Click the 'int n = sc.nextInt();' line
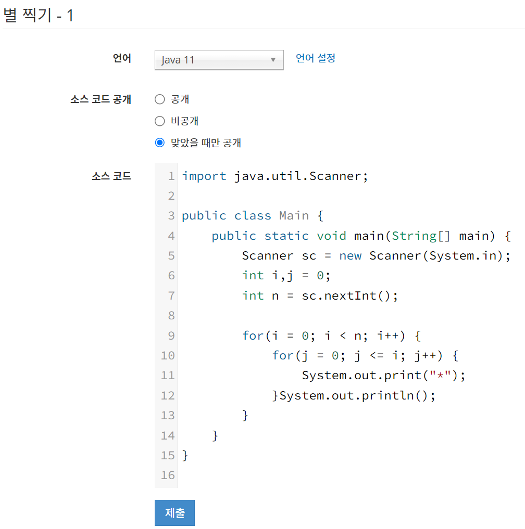Screen dimensions: 525x529 320,296
